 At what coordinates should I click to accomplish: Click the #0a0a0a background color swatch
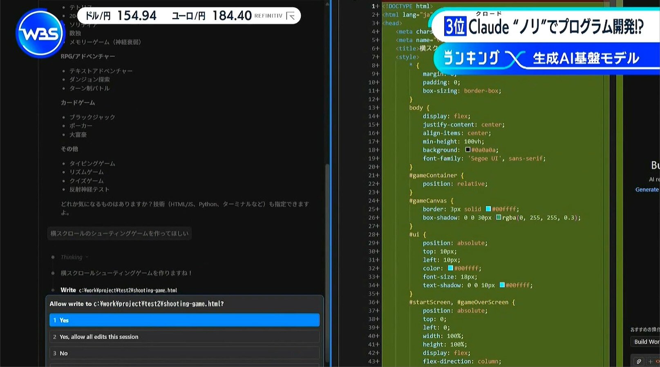coord(468,150)
